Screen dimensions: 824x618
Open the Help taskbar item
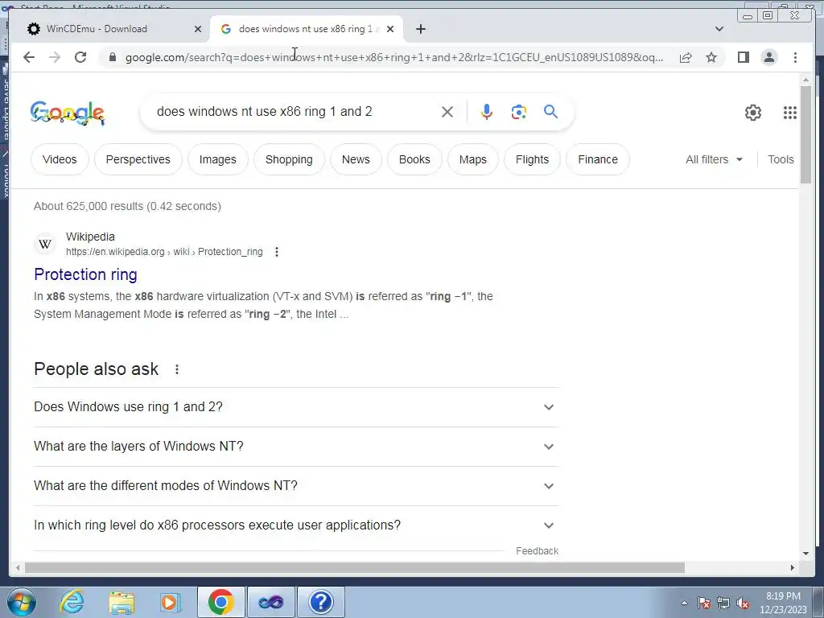(321, 602)
